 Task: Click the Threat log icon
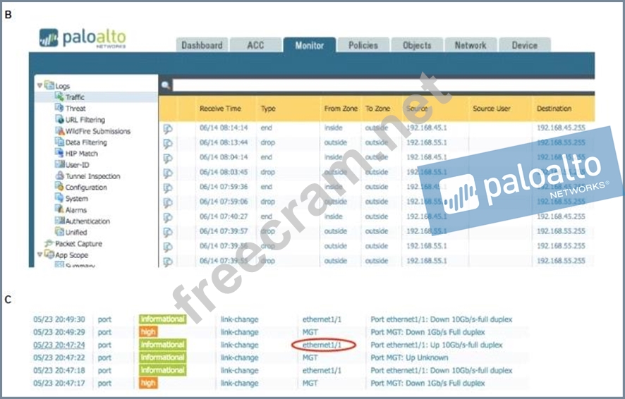click(60, 109)
